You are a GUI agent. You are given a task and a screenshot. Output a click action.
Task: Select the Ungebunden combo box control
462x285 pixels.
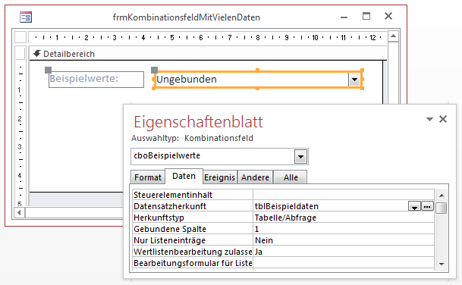(257, 80)
